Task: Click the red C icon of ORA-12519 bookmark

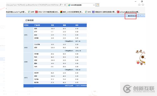Action: (36, 12)
